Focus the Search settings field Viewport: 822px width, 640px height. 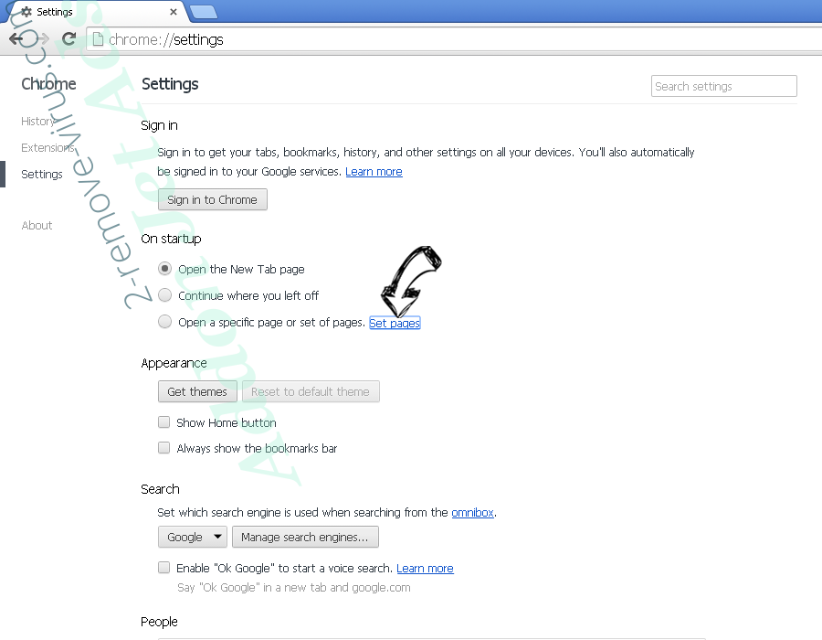[x=724, y=87]
